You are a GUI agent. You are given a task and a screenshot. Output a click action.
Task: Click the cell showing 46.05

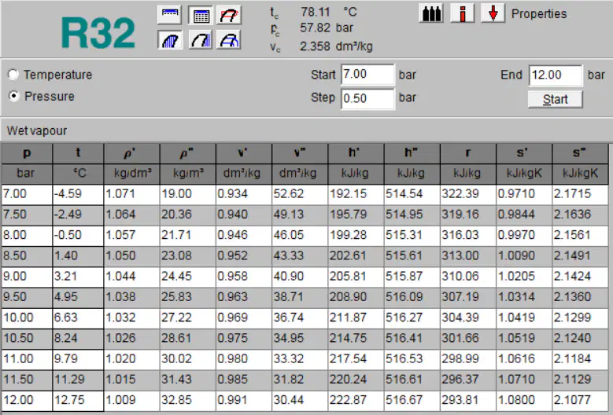pyautogui.click(x=300, y=236)
